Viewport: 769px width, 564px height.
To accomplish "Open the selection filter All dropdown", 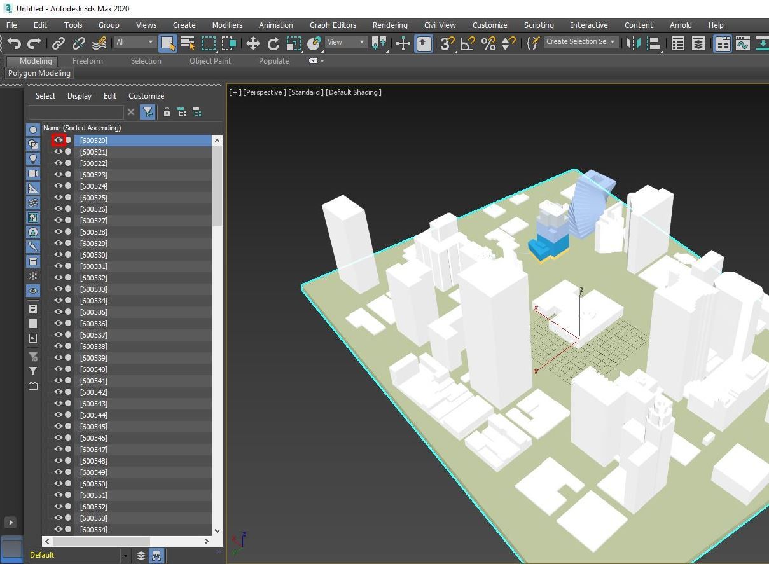I will point(135,42).
